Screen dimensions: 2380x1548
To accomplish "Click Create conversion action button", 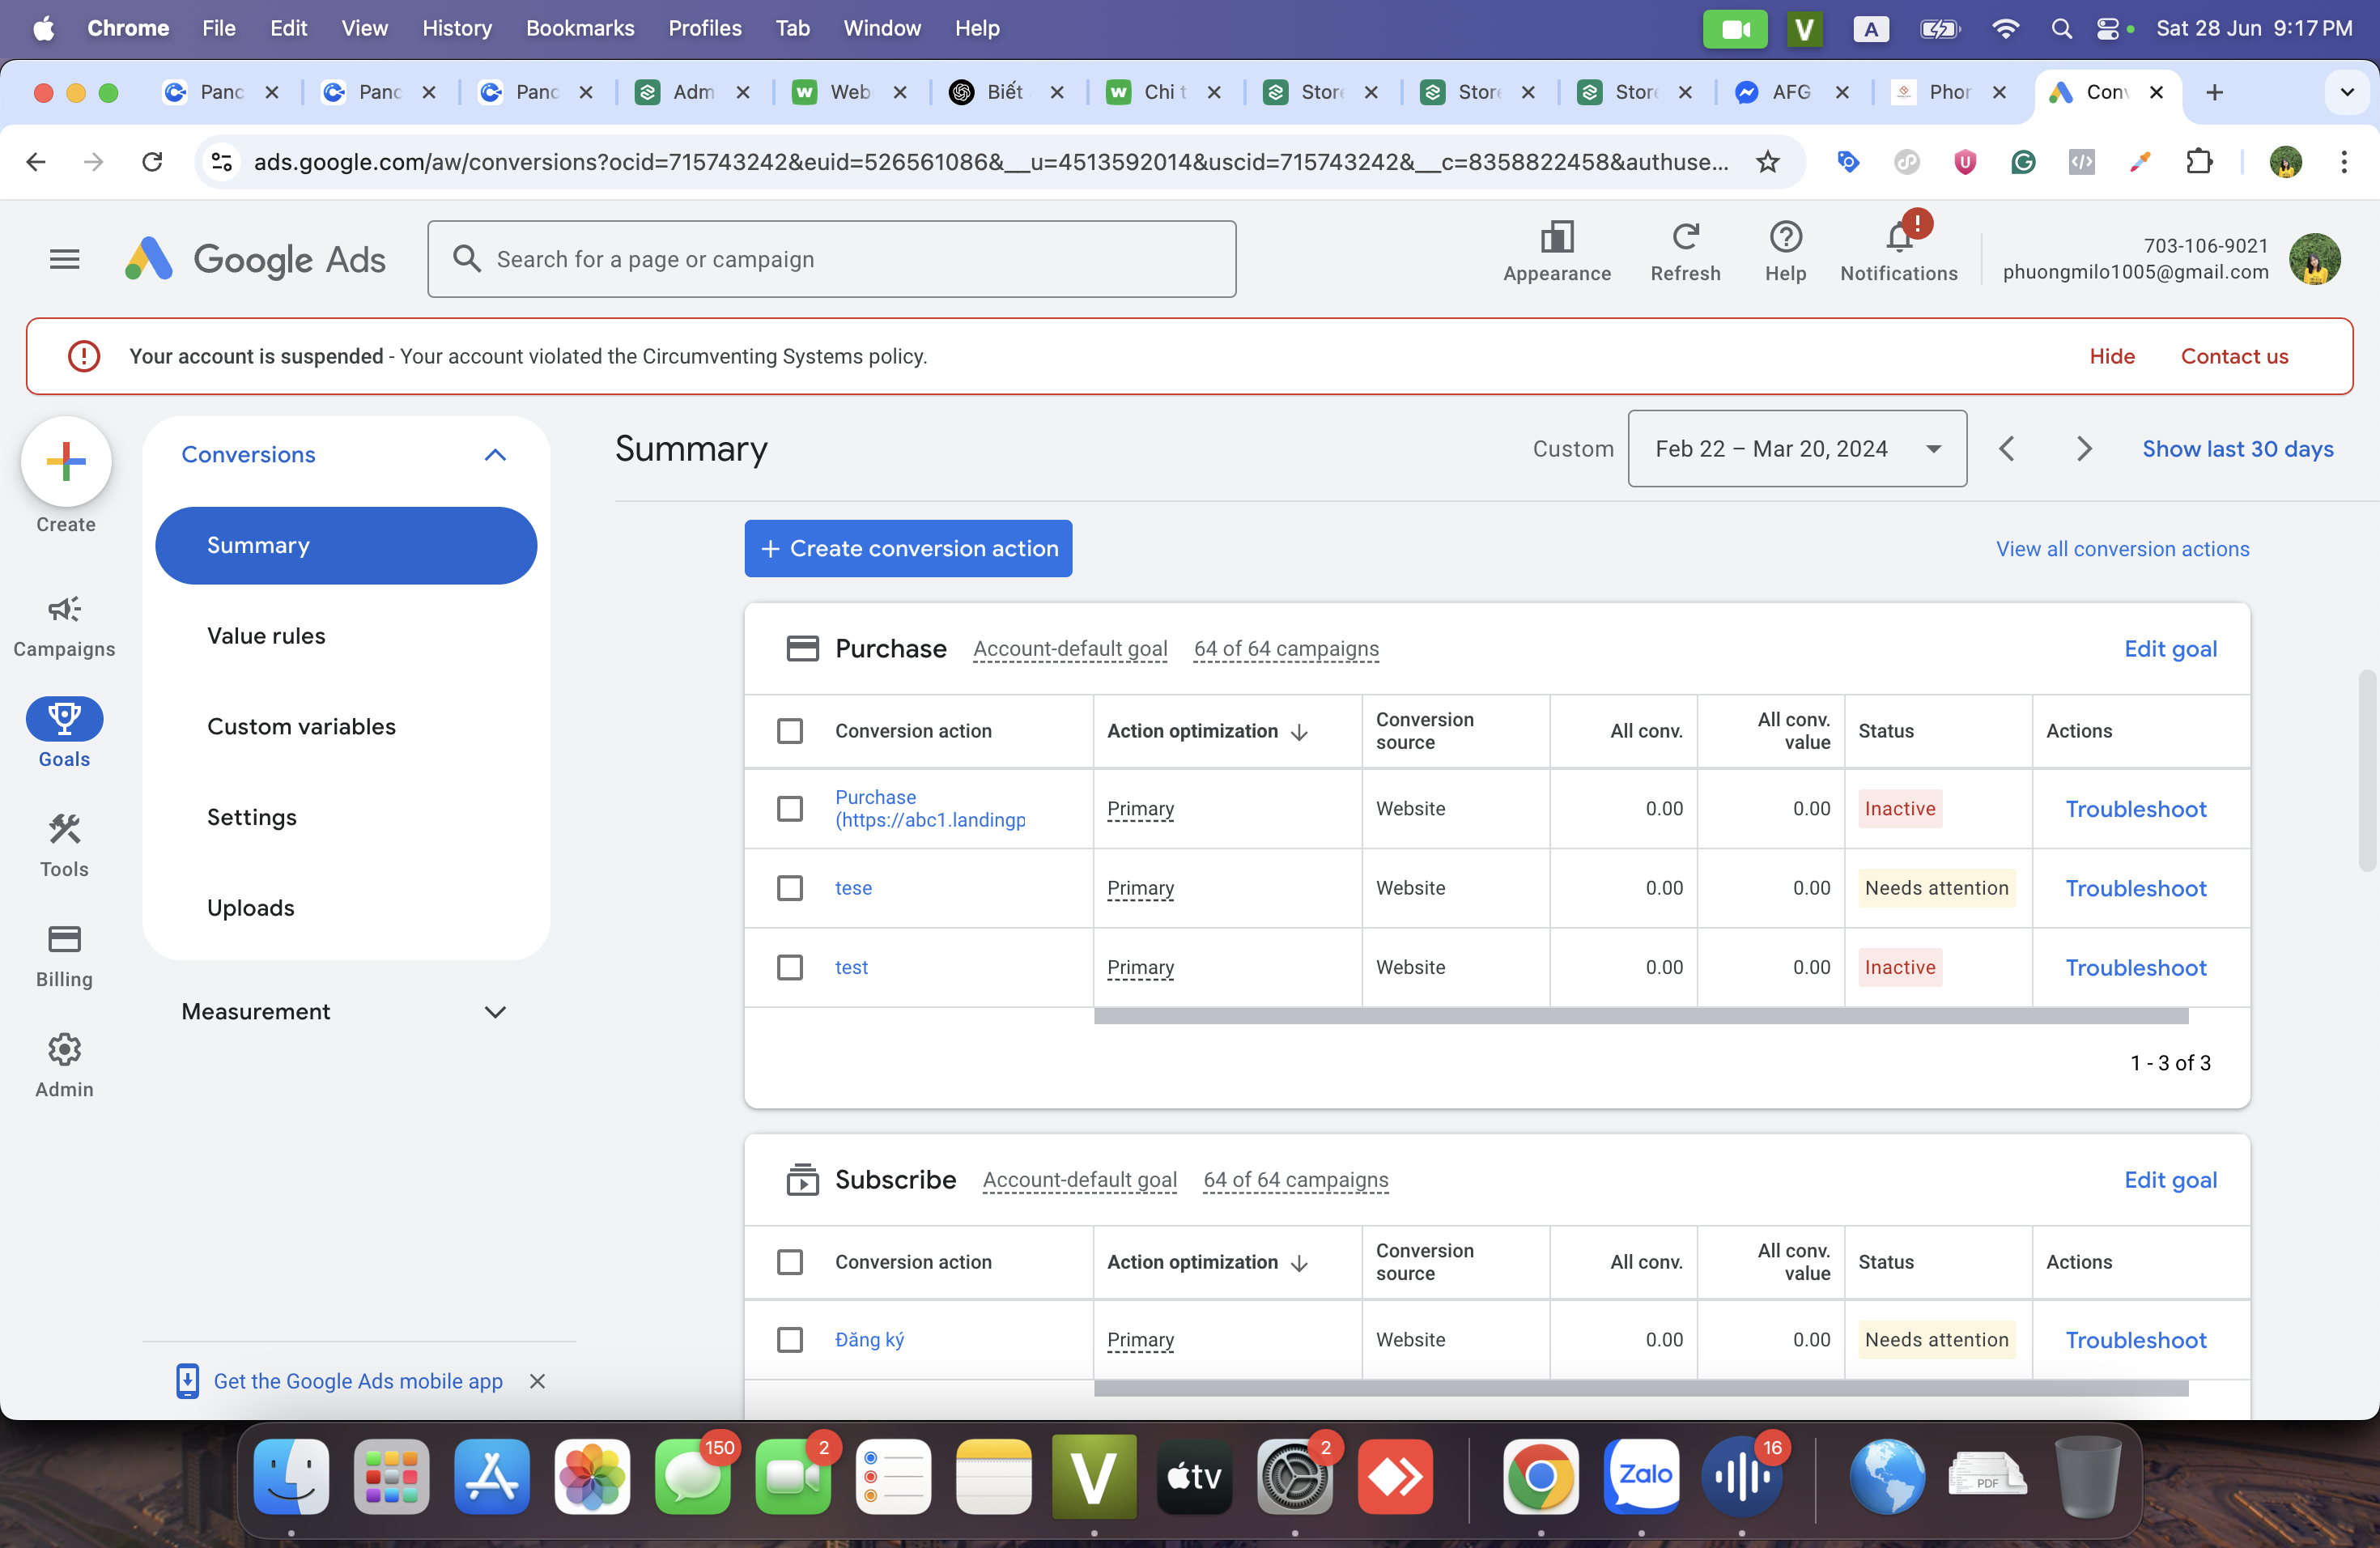I will tap(907, 549).
